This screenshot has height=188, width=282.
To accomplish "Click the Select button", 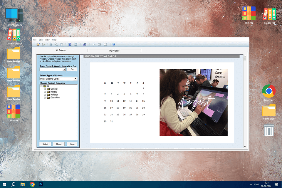I will (45, 144).
